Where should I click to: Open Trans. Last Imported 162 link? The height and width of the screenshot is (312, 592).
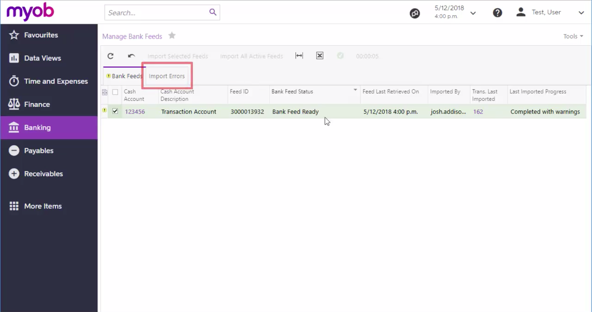pyautogui.click(x=478, y=112)
